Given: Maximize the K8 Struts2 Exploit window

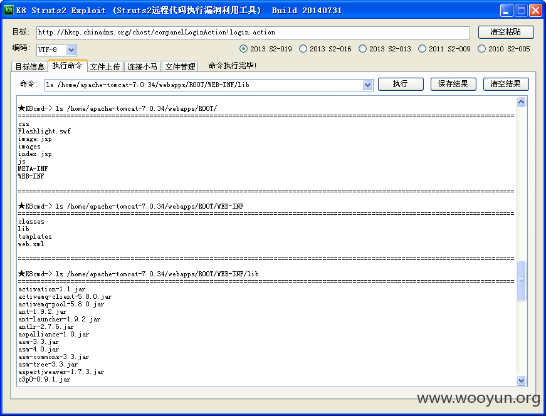Looking at the screenshot, I should pyautogui.click(x=521, y=11).
